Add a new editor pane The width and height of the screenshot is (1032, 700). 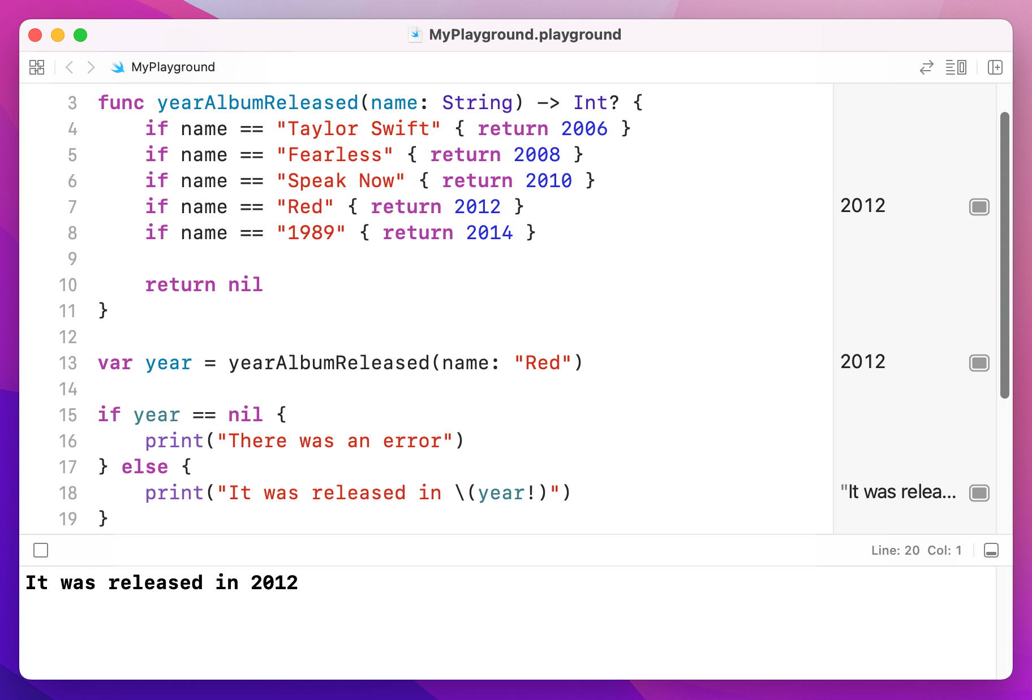click(x=995, y=67)
